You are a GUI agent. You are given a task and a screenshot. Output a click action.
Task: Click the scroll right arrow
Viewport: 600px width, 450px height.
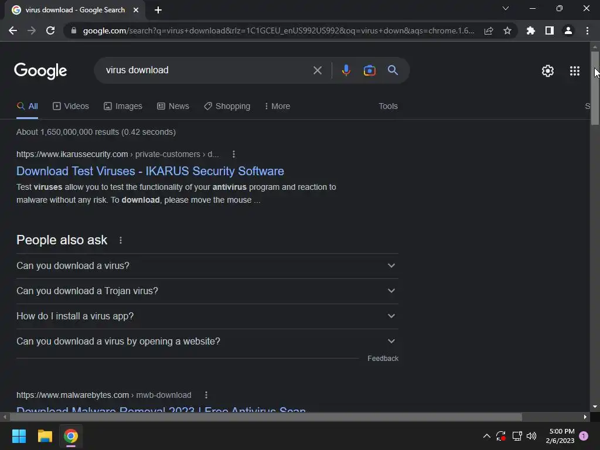585,417
